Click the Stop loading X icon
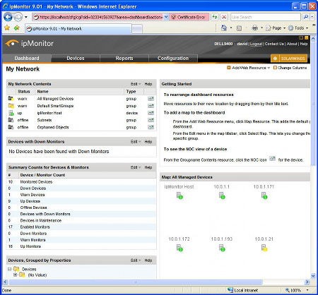The height and width of the screenshot is (295, 318). [x=224, y=17]
